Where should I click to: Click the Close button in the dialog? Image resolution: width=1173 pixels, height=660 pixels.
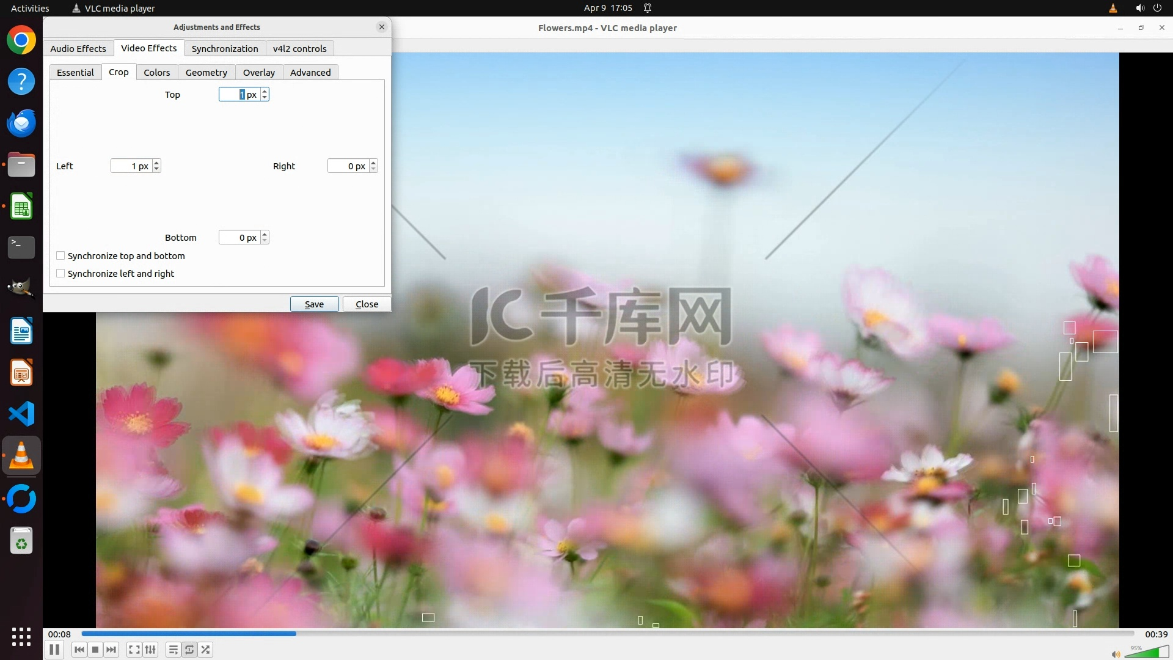[x=367, y=304]
